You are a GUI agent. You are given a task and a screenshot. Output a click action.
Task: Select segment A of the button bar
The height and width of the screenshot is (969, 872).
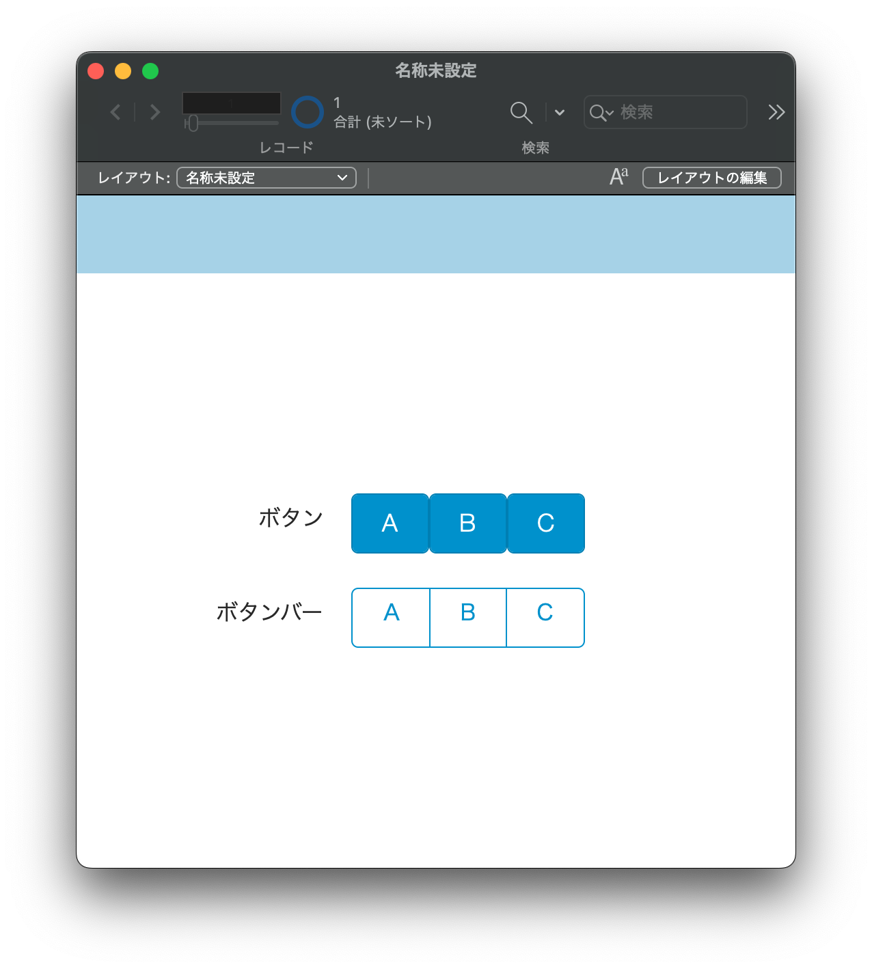[x=391, y=618]
